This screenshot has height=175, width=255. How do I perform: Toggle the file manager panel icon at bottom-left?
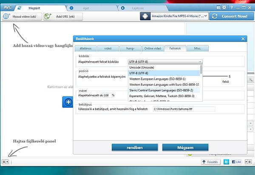pos(5,161)
